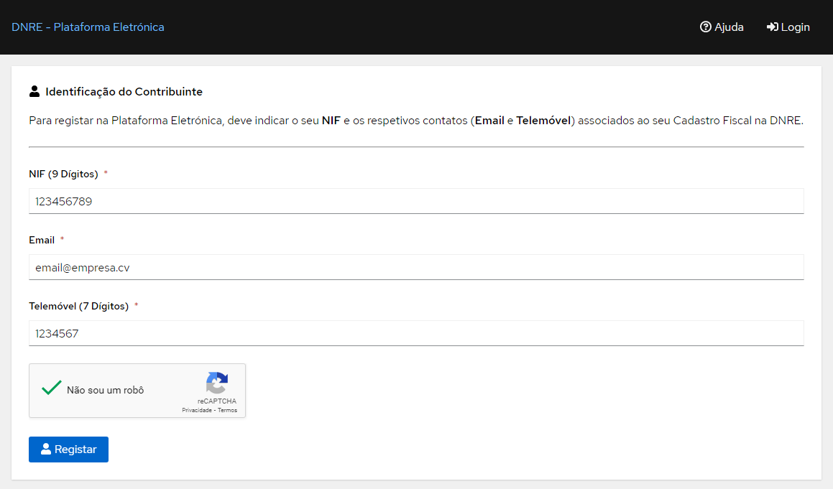Click the 'Telemóvel (7 Dígitos)' label
Viewport: 833px width, 489px height.
78,307
